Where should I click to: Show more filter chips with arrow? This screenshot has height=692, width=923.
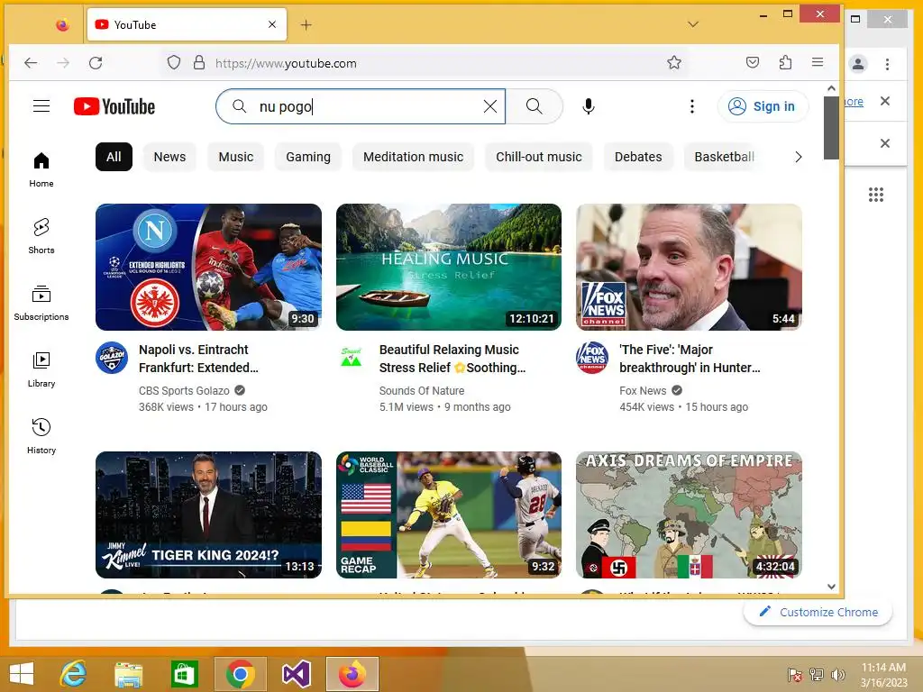799,157
